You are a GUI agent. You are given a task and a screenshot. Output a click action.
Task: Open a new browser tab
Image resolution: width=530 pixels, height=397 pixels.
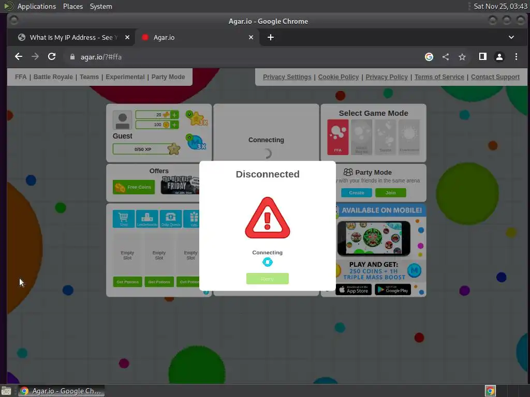[x=270, y=37]
